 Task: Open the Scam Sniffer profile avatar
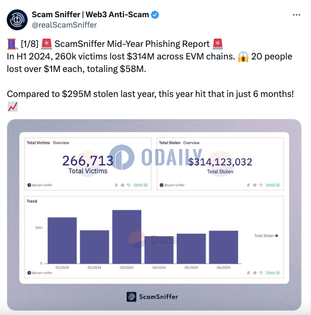[17, 20]
